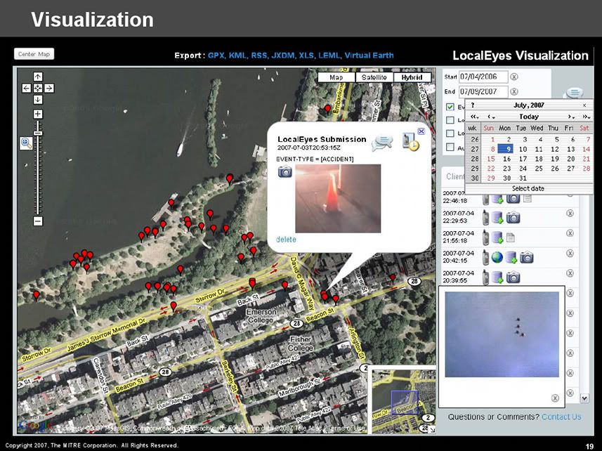Click camera icon in the 20:42:15 row
This screenshot has height=451, width=602.
click(x=527, y=258)
